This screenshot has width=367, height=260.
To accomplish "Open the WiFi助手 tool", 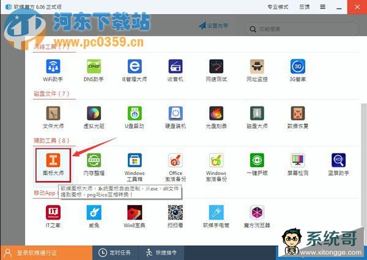I will click(x=53, y=67).
